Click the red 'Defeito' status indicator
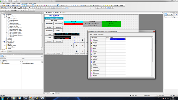 pyautogui.click(x=74, y=24)
